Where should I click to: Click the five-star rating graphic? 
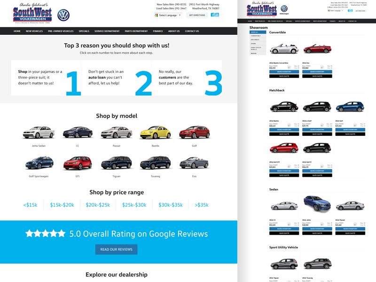45,233
